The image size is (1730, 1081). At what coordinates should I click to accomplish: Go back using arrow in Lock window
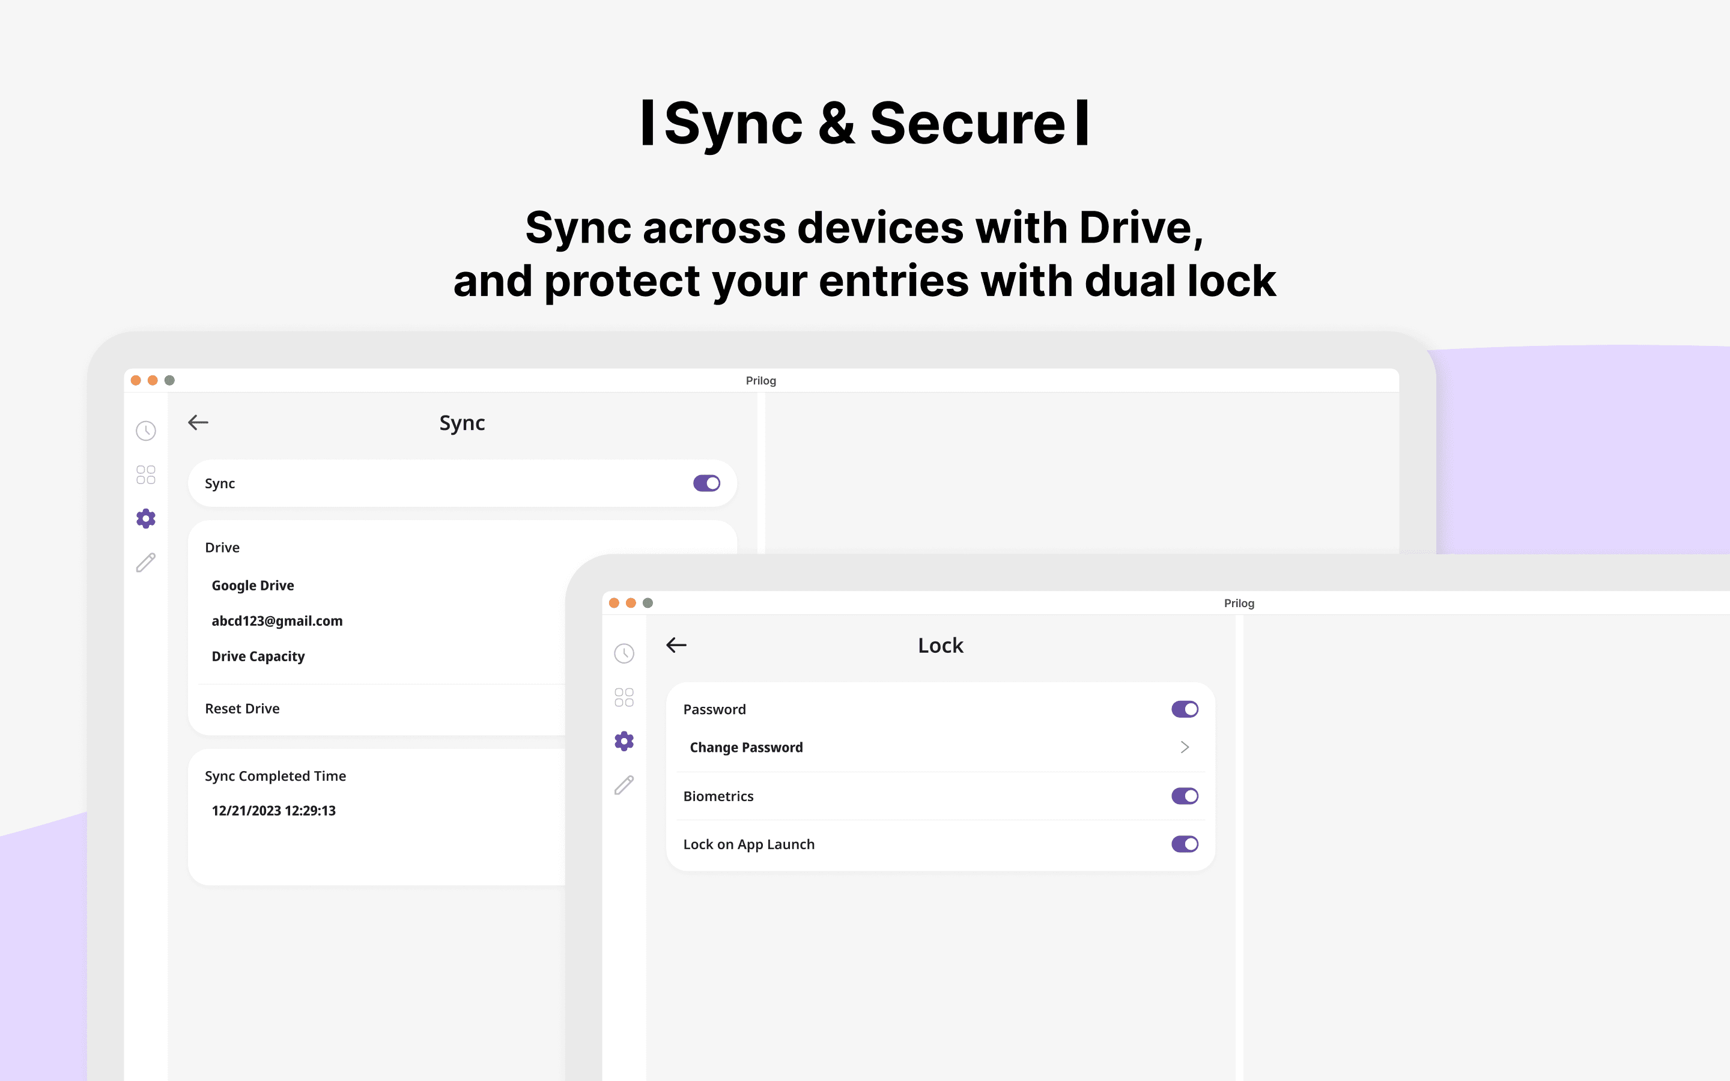click(676, 645)
